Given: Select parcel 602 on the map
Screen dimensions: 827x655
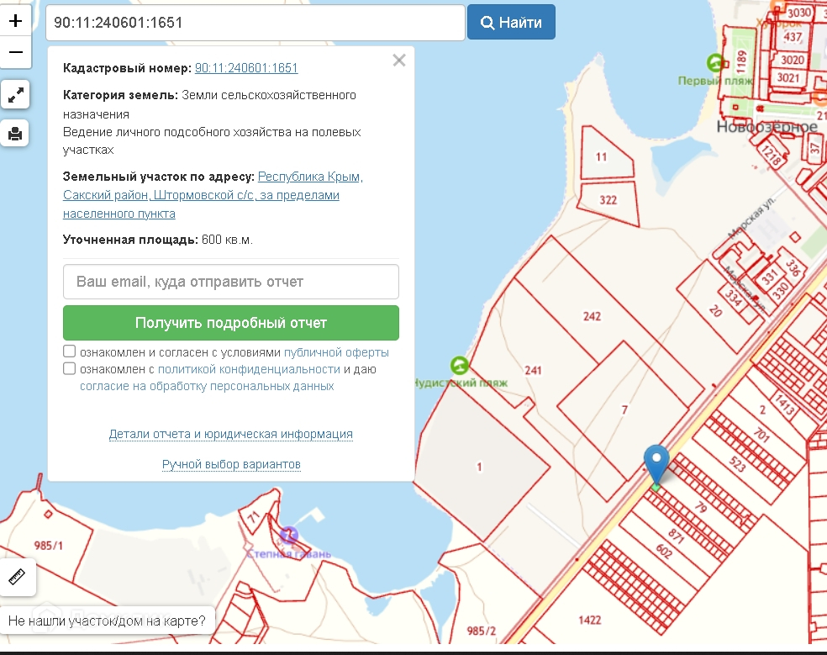Looking at the screenshot, I should click(x=664, y=552).
